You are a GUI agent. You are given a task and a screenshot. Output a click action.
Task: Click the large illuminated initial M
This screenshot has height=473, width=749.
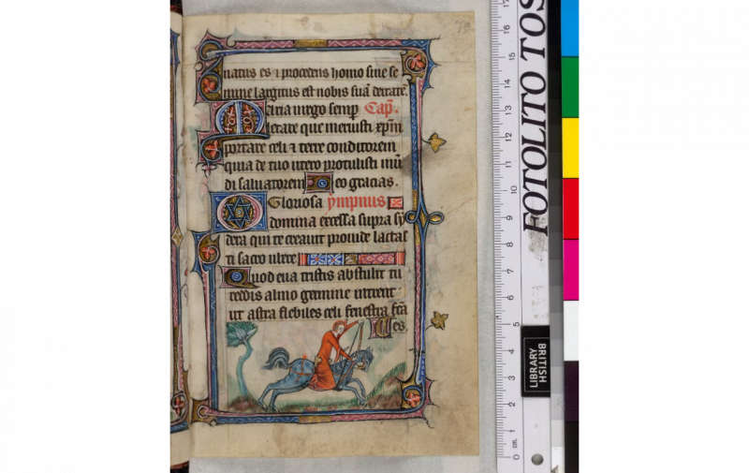[228, 119]
